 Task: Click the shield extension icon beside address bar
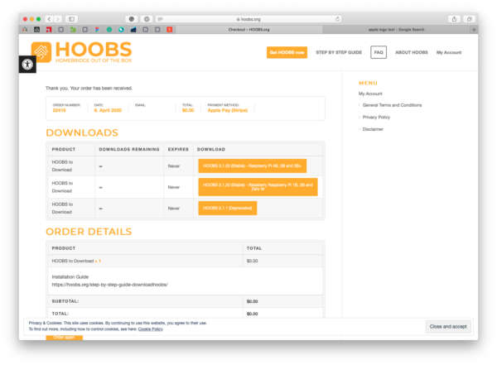[x=147, y=19]
